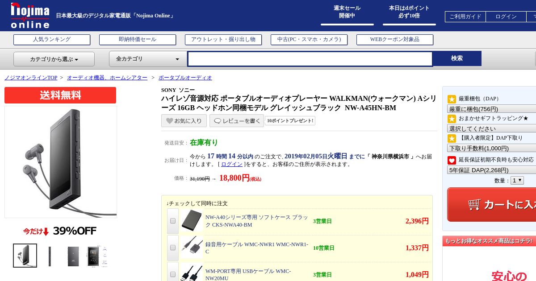This screenshot has height=281, width=536.
Task: Check the box for recording cable WMC-NWR1
Action: 173,248
